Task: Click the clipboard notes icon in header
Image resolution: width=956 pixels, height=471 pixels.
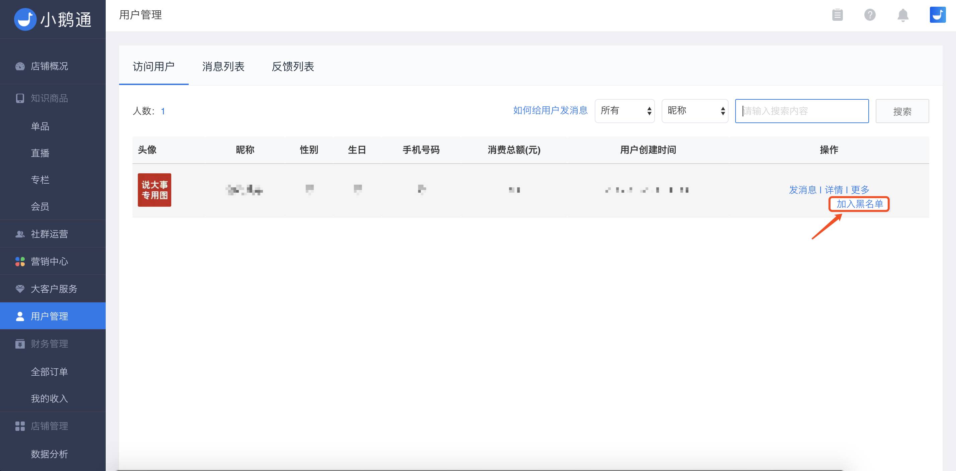Action: (x=837, y=15)
